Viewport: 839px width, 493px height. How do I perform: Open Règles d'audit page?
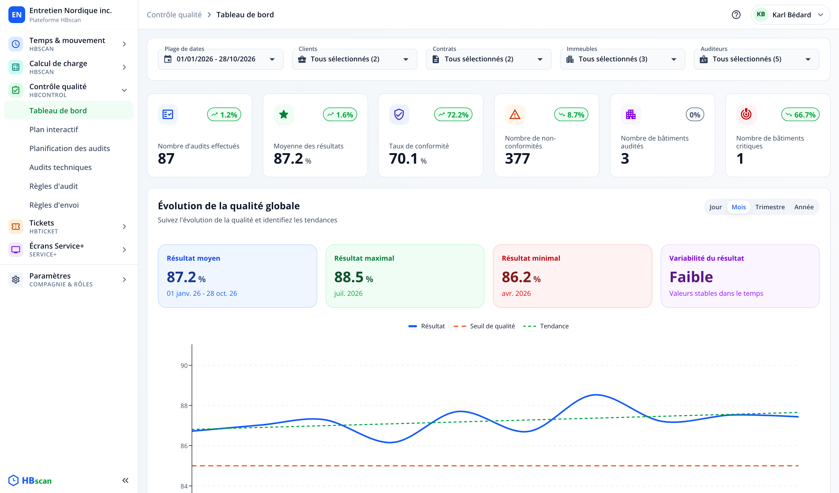(x=69, y=186)
